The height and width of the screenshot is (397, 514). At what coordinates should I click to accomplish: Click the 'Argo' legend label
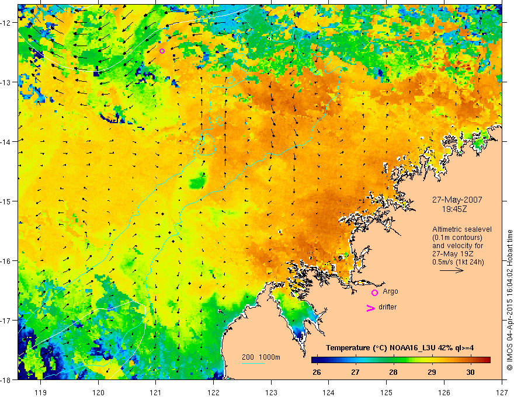pos(390,291)
